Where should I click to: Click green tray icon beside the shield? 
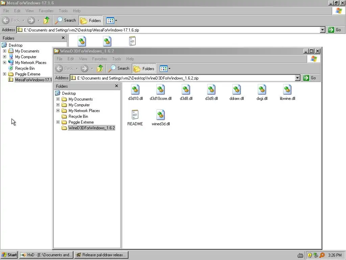pyautogui.click(x=316, y=255)
